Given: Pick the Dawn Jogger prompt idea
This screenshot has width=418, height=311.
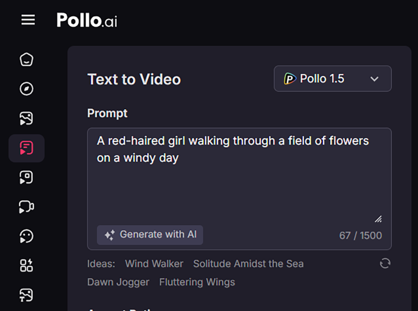Looking at the screenshot, I should click(118, 282).
